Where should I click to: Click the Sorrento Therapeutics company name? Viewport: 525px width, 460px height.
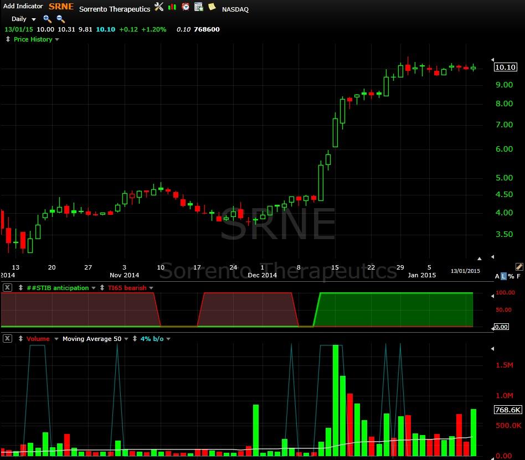point(115,9)
